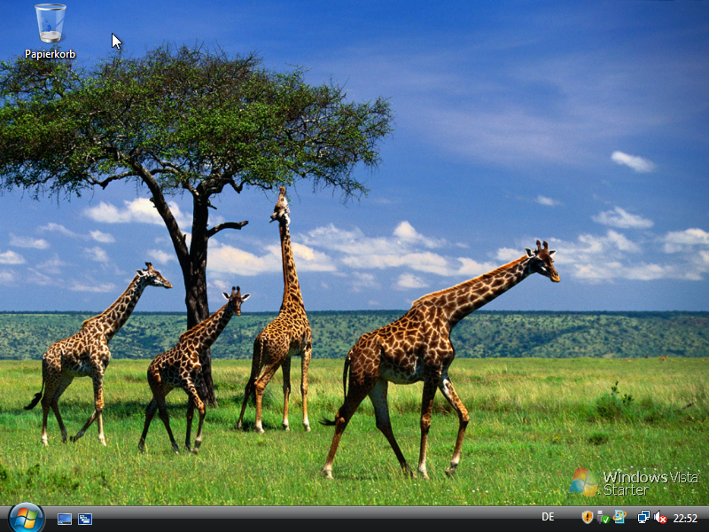
Task: Click the Switch Windows quick launch icon
Action: 85,519
